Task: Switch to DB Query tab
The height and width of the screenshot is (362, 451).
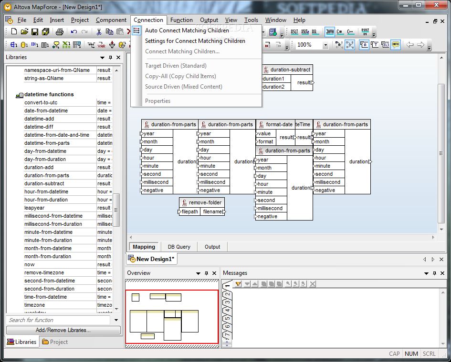Action: pos(179,247)
